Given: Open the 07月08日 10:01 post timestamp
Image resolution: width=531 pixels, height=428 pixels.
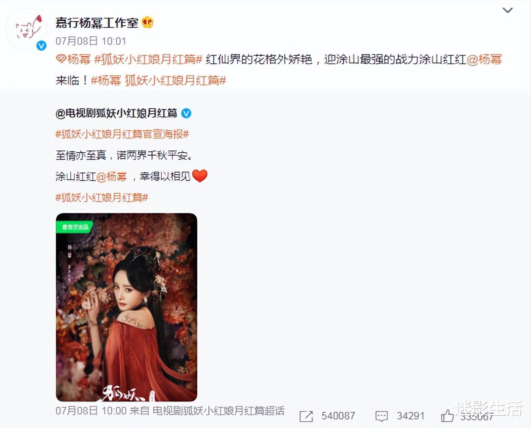Looking at the screenshot, I should [91, 41].
